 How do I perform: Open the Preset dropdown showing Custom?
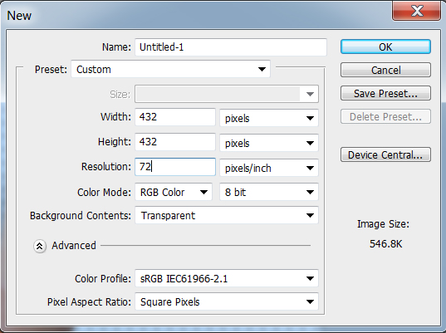pos(170,69)
